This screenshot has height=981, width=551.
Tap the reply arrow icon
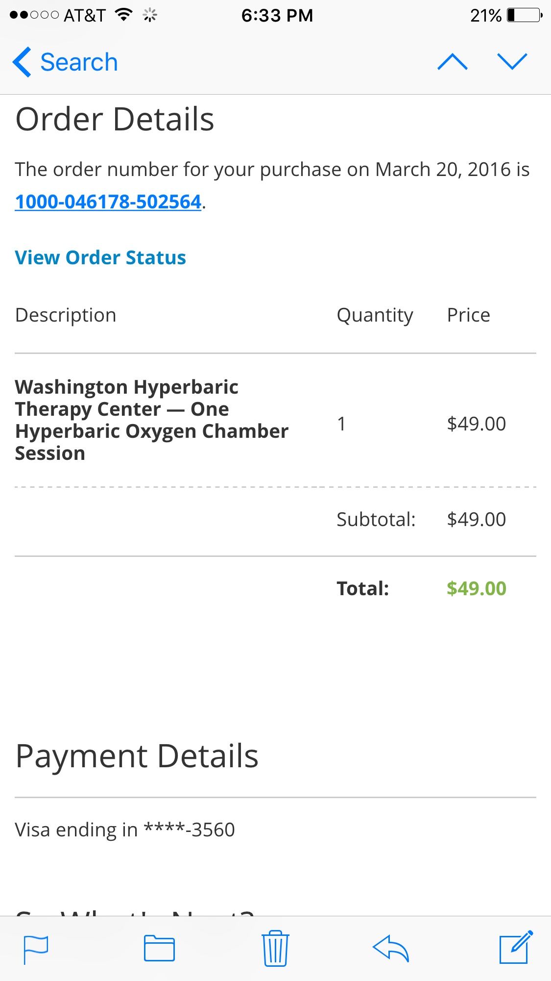390,948
